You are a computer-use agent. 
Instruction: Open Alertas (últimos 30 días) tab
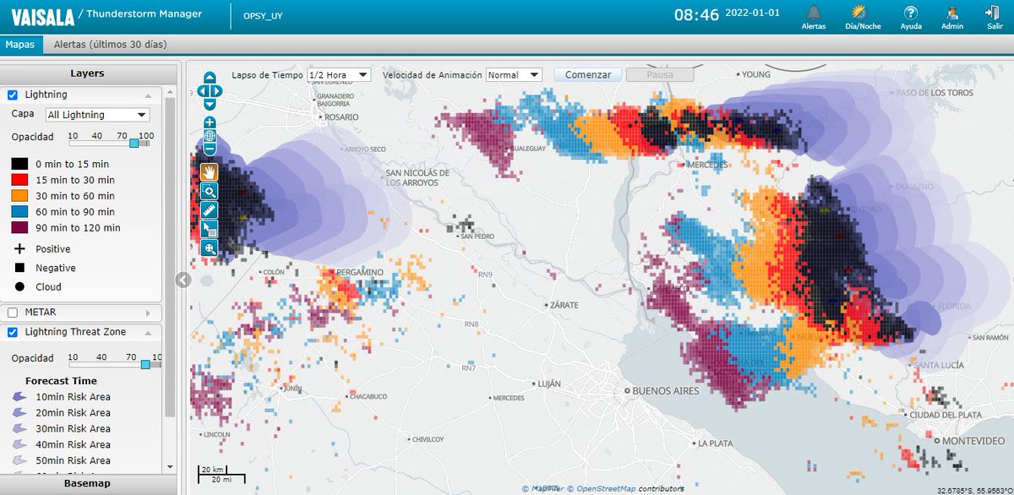(110, 44)
